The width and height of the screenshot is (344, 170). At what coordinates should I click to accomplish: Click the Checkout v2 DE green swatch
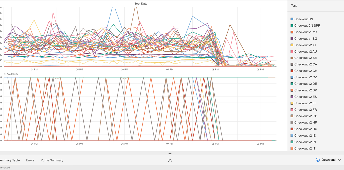pyautogui.click(x=292, y=84)
